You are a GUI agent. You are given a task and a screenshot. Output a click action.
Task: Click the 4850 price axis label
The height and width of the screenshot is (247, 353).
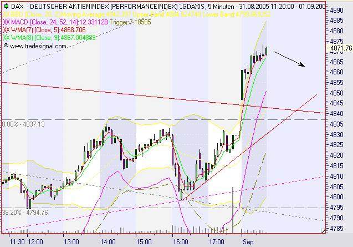pos(336,93)
